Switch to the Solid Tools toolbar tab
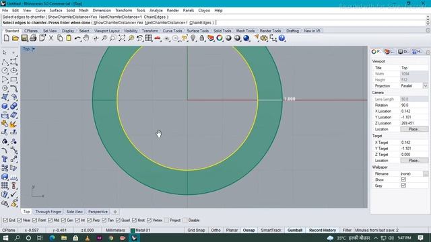The image size is (431, 242). click(x=222, y=31)
